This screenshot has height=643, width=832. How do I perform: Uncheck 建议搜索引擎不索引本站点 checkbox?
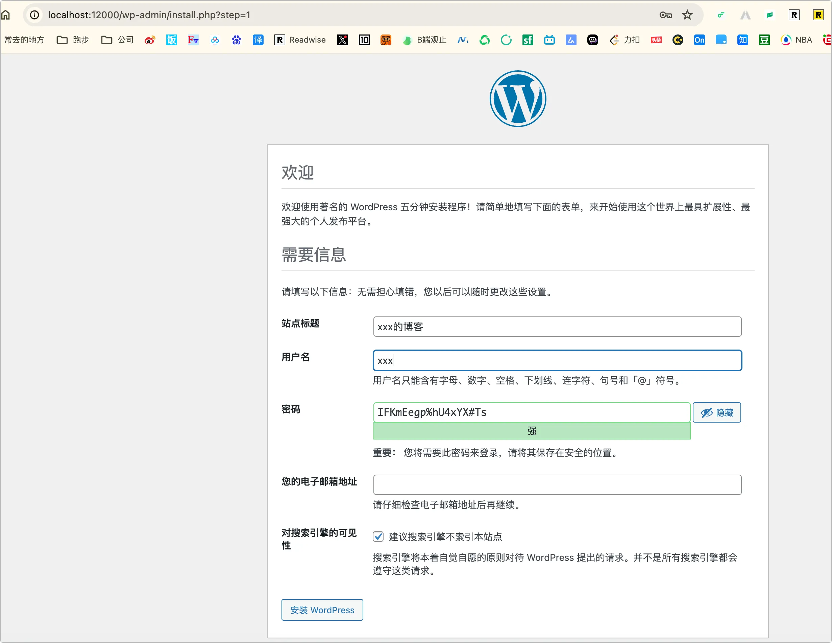[378, 537]
